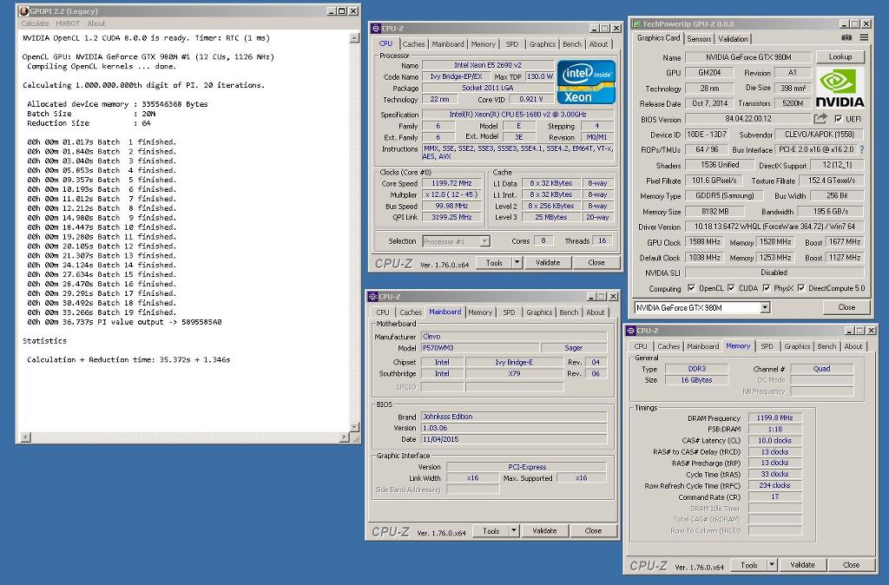Image resolution: width=889 pixels, height=585 pixels.
Task: Click Validate in CPU-Z Memory window
Action: coord(802,564)
